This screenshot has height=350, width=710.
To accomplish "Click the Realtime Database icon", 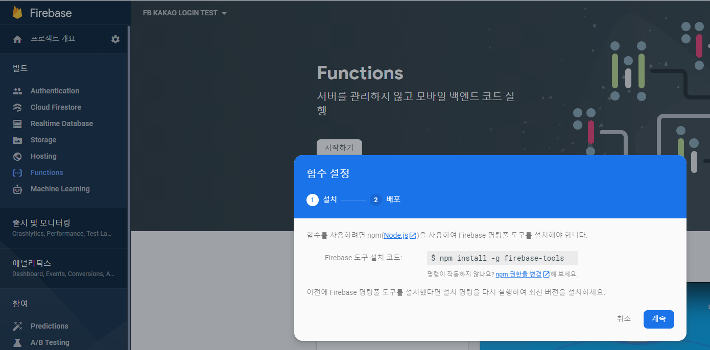I will click(17, 124).
